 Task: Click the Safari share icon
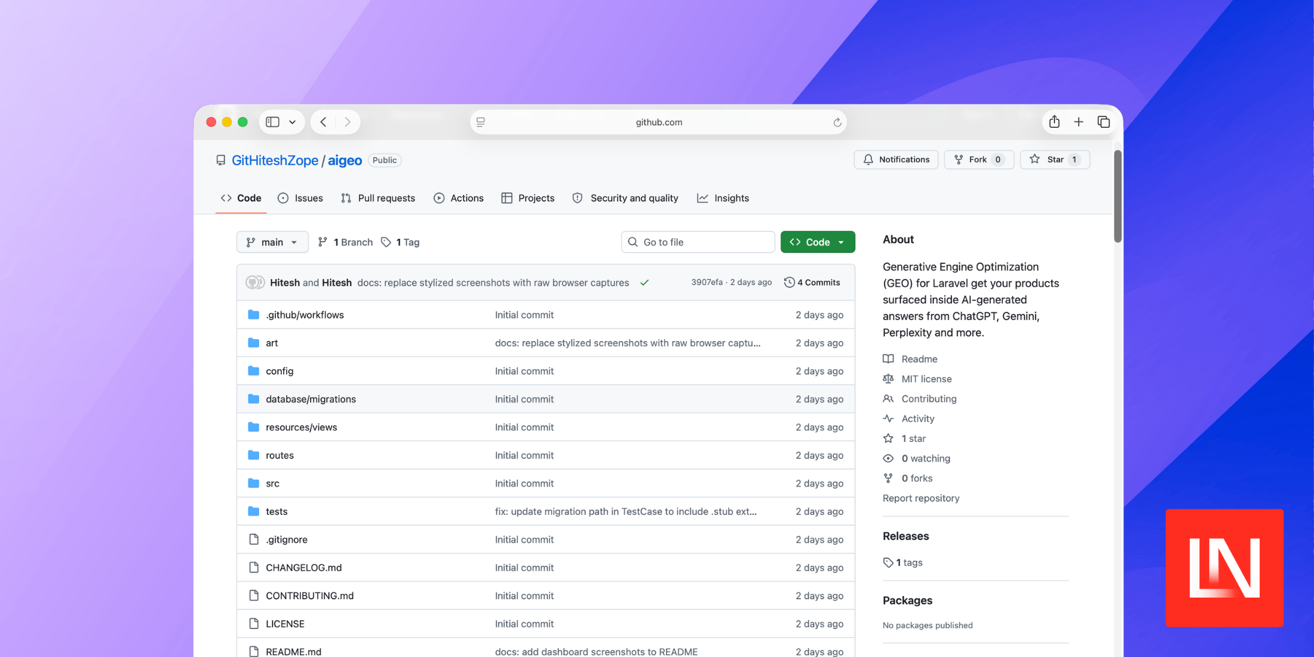pyautogui.click(x=1054, y=121)
